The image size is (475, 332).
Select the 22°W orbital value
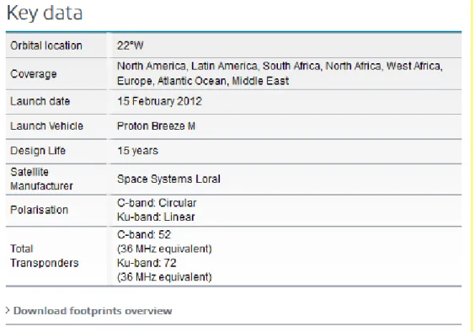131,46
